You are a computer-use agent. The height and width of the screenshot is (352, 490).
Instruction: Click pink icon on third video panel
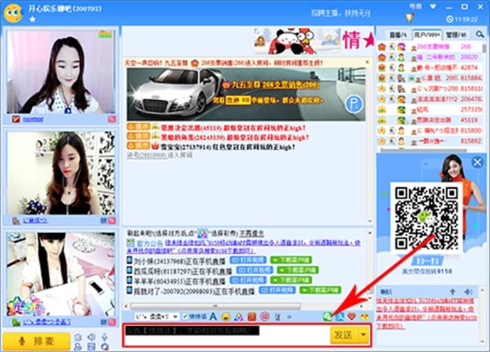pos(112,322)
